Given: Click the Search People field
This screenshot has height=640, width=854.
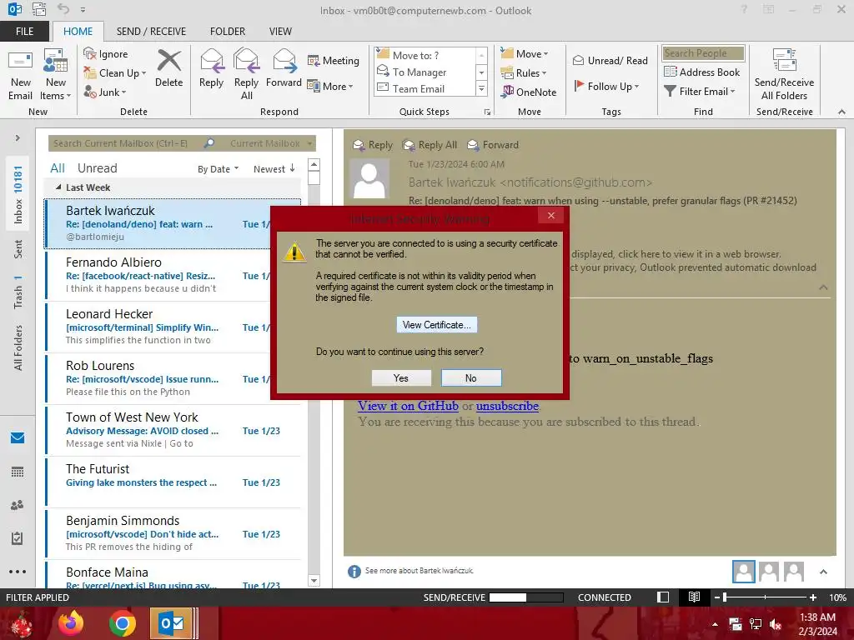Looking at the screenshot, I should click(x=703, y=52).
